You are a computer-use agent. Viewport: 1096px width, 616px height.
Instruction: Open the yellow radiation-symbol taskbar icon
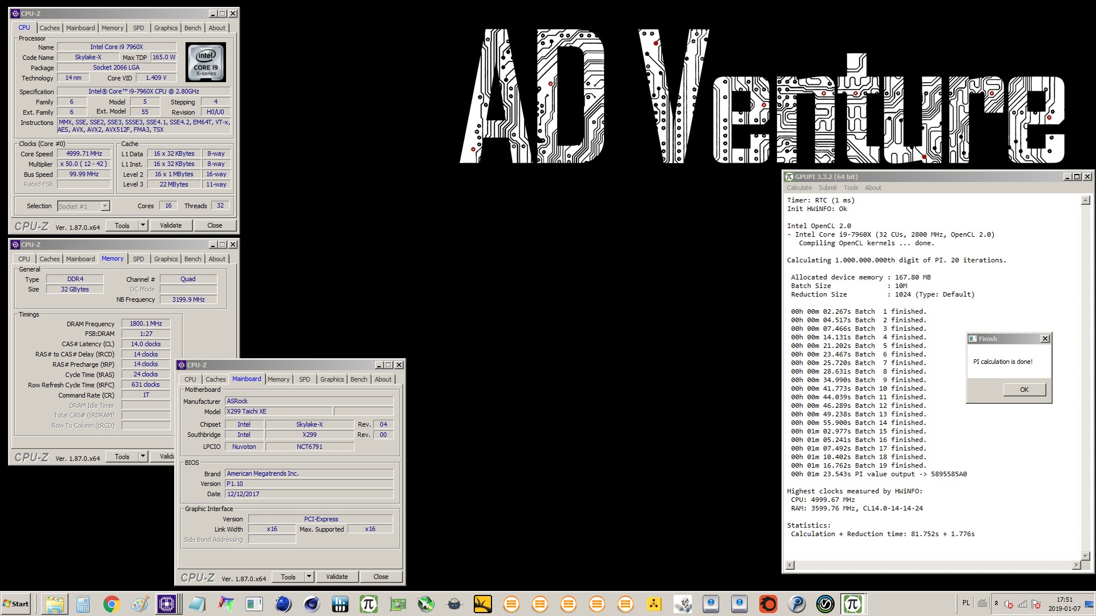654,604
